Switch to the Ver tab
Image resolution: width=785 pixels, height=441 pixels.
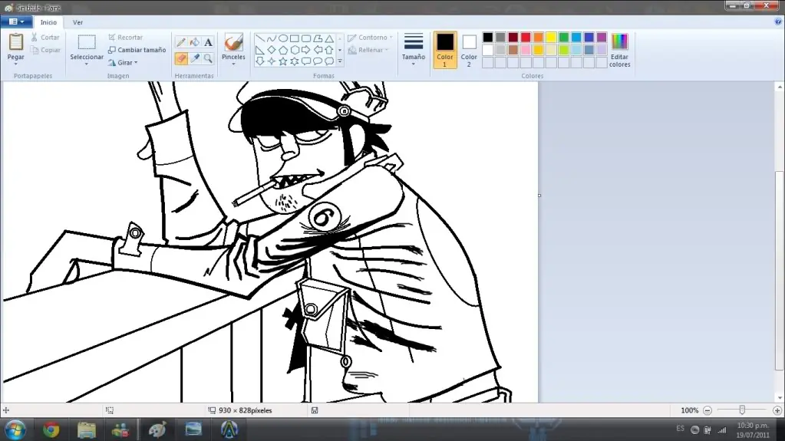(x=78, y=22)
